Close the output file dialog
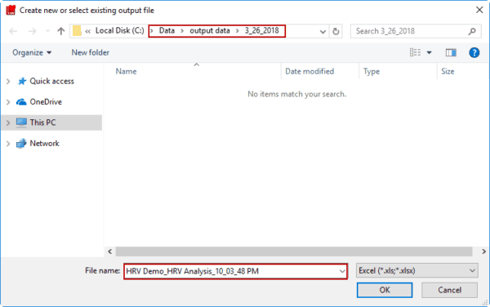The width and height of the screenshot is (490, 307). pos(479,10)
